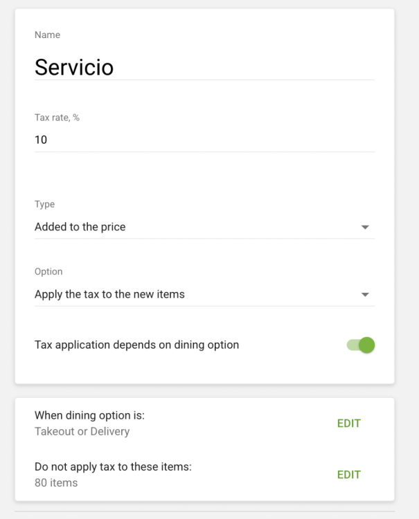Click the Name field containing Servicio
Viewport: 419px width, 519px height.
tap(204, 67)
